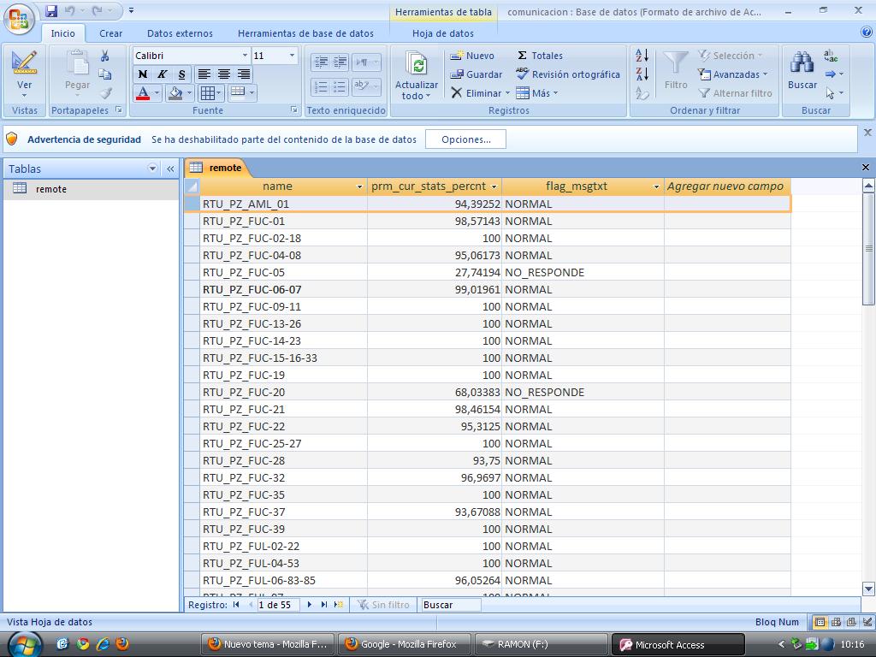This screenshot has width=876, height=657.
Task: Open the Office button menu
Action: coord(19,18)
